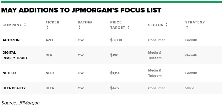This screenshot has width=222, height=108.
Task: Click the Netflix company name
Action: [10, 73]
